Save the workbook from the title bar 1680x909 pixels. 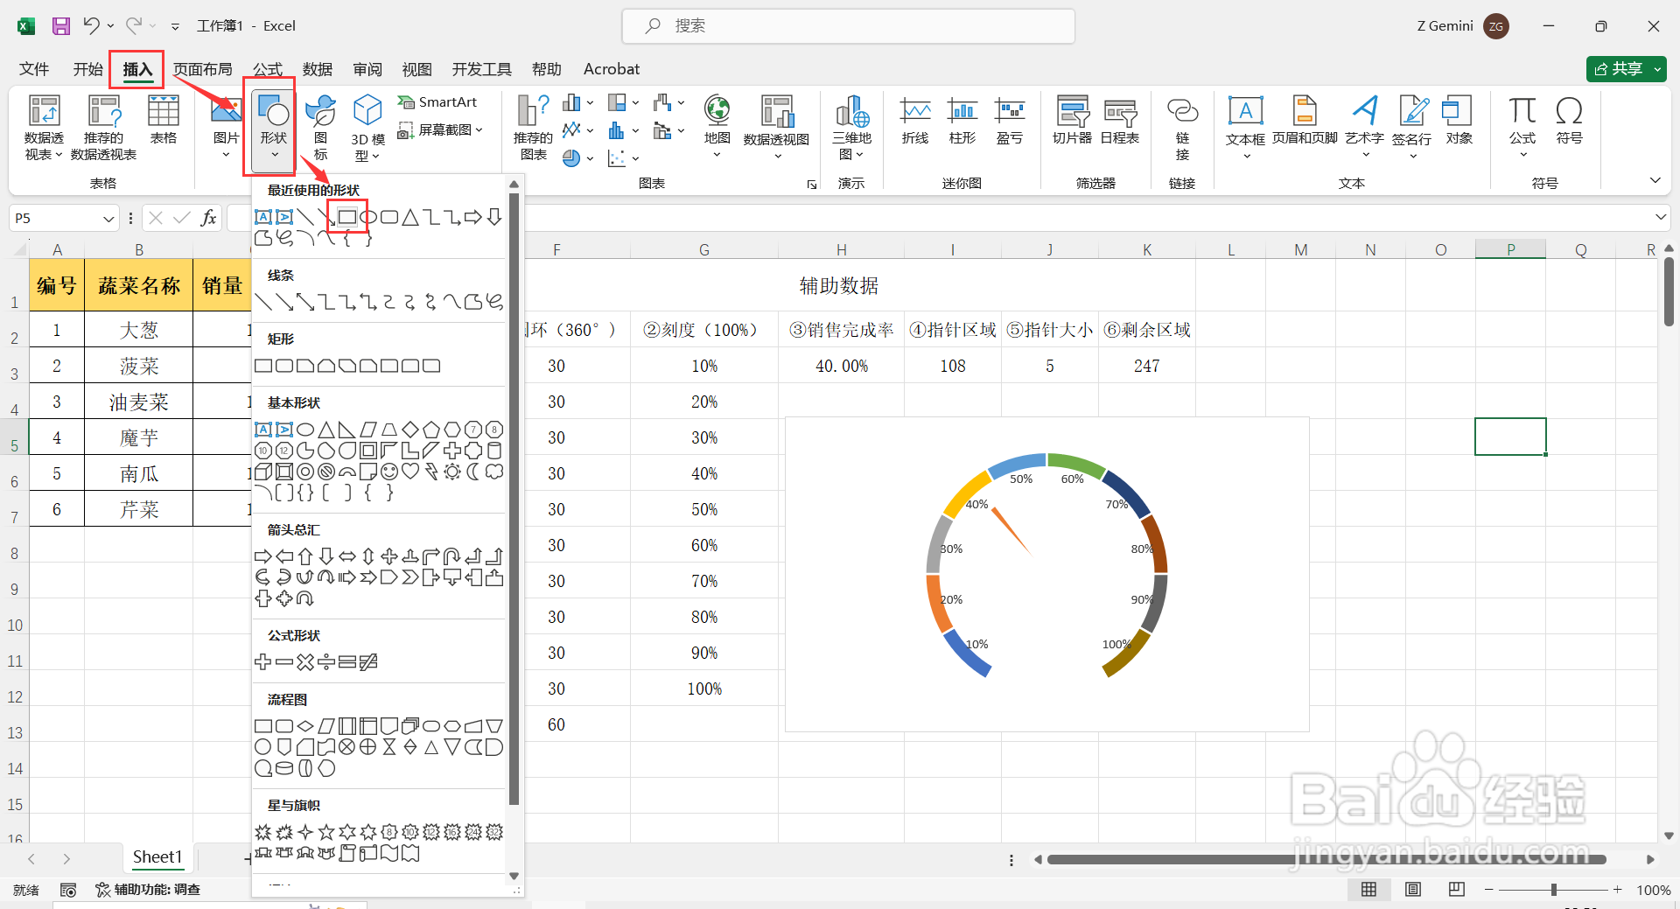click(60, 25)
